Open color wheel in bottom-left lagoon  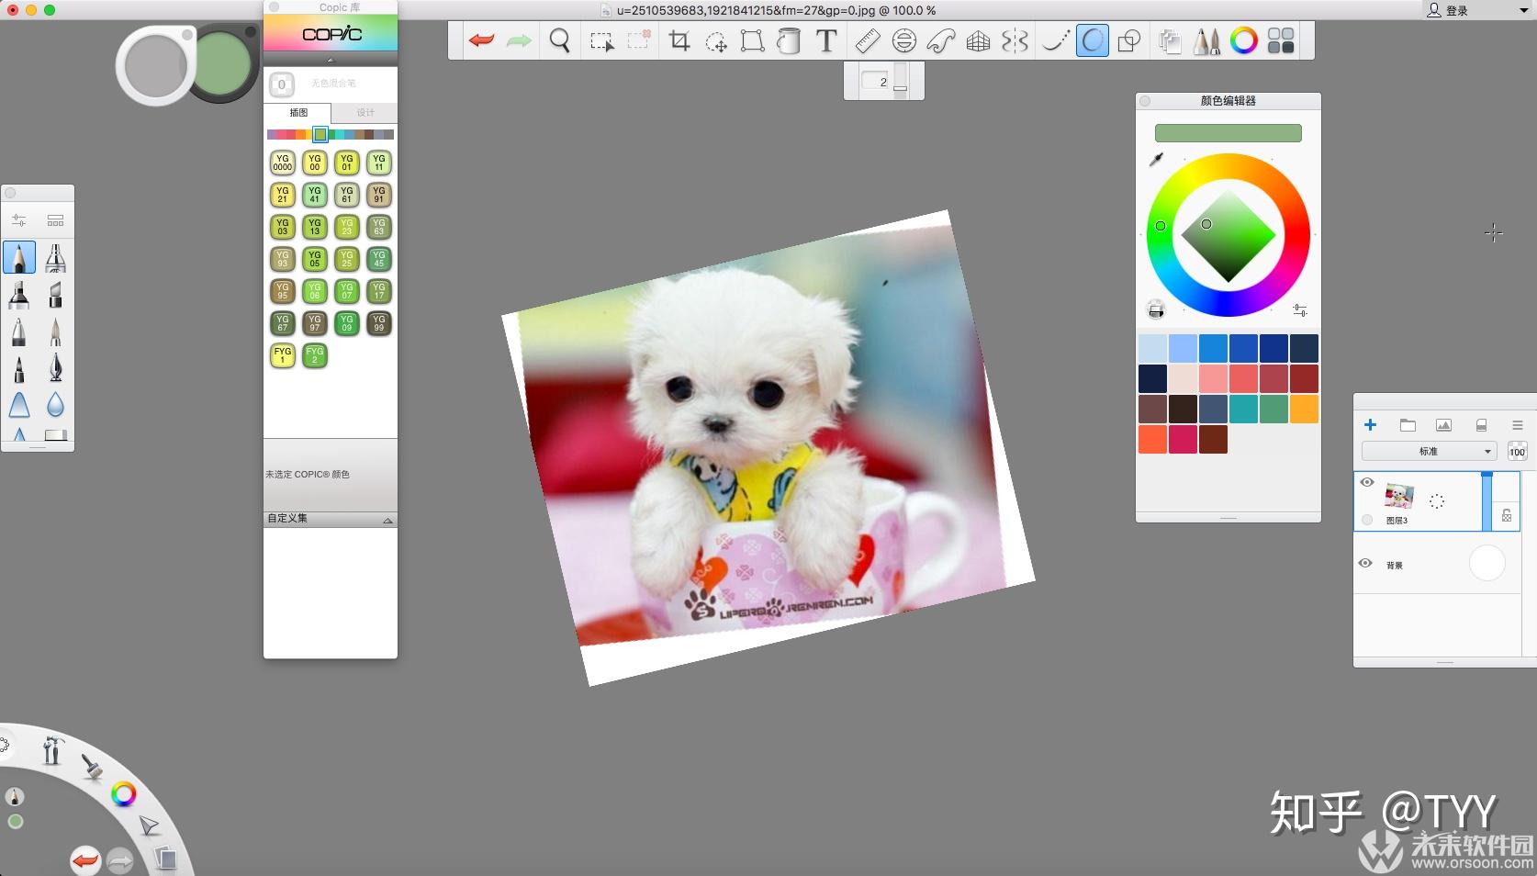click(x=123, y=794)
